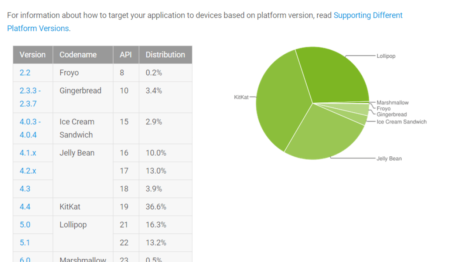Viewport: 467px width, 262px height.
Task: Go to the 5.0 version link
Action: pyautogui.click(x=25, y=225)
